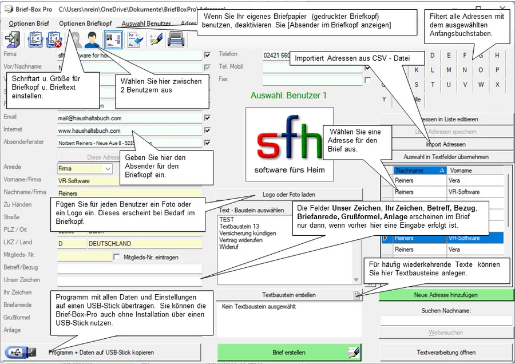Screen dimensions: 515x364
Task: Toggle the Email display checkbox
Action: (207, 117)
